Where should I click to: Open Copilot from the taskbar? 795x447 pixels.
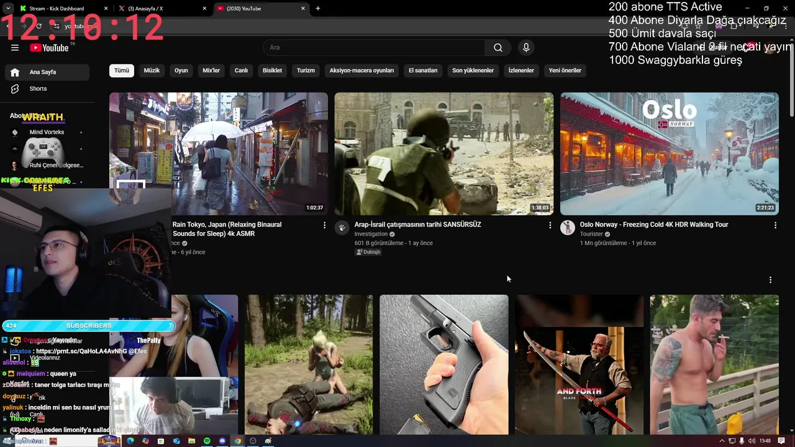click(x=145, y=441)
